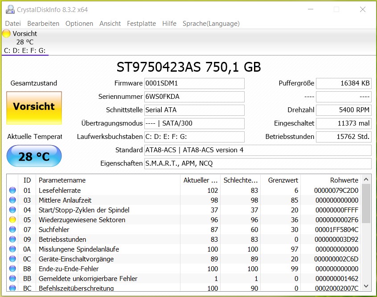Select the Ende-zu-Ende-Fehler row name

(69, 269)
